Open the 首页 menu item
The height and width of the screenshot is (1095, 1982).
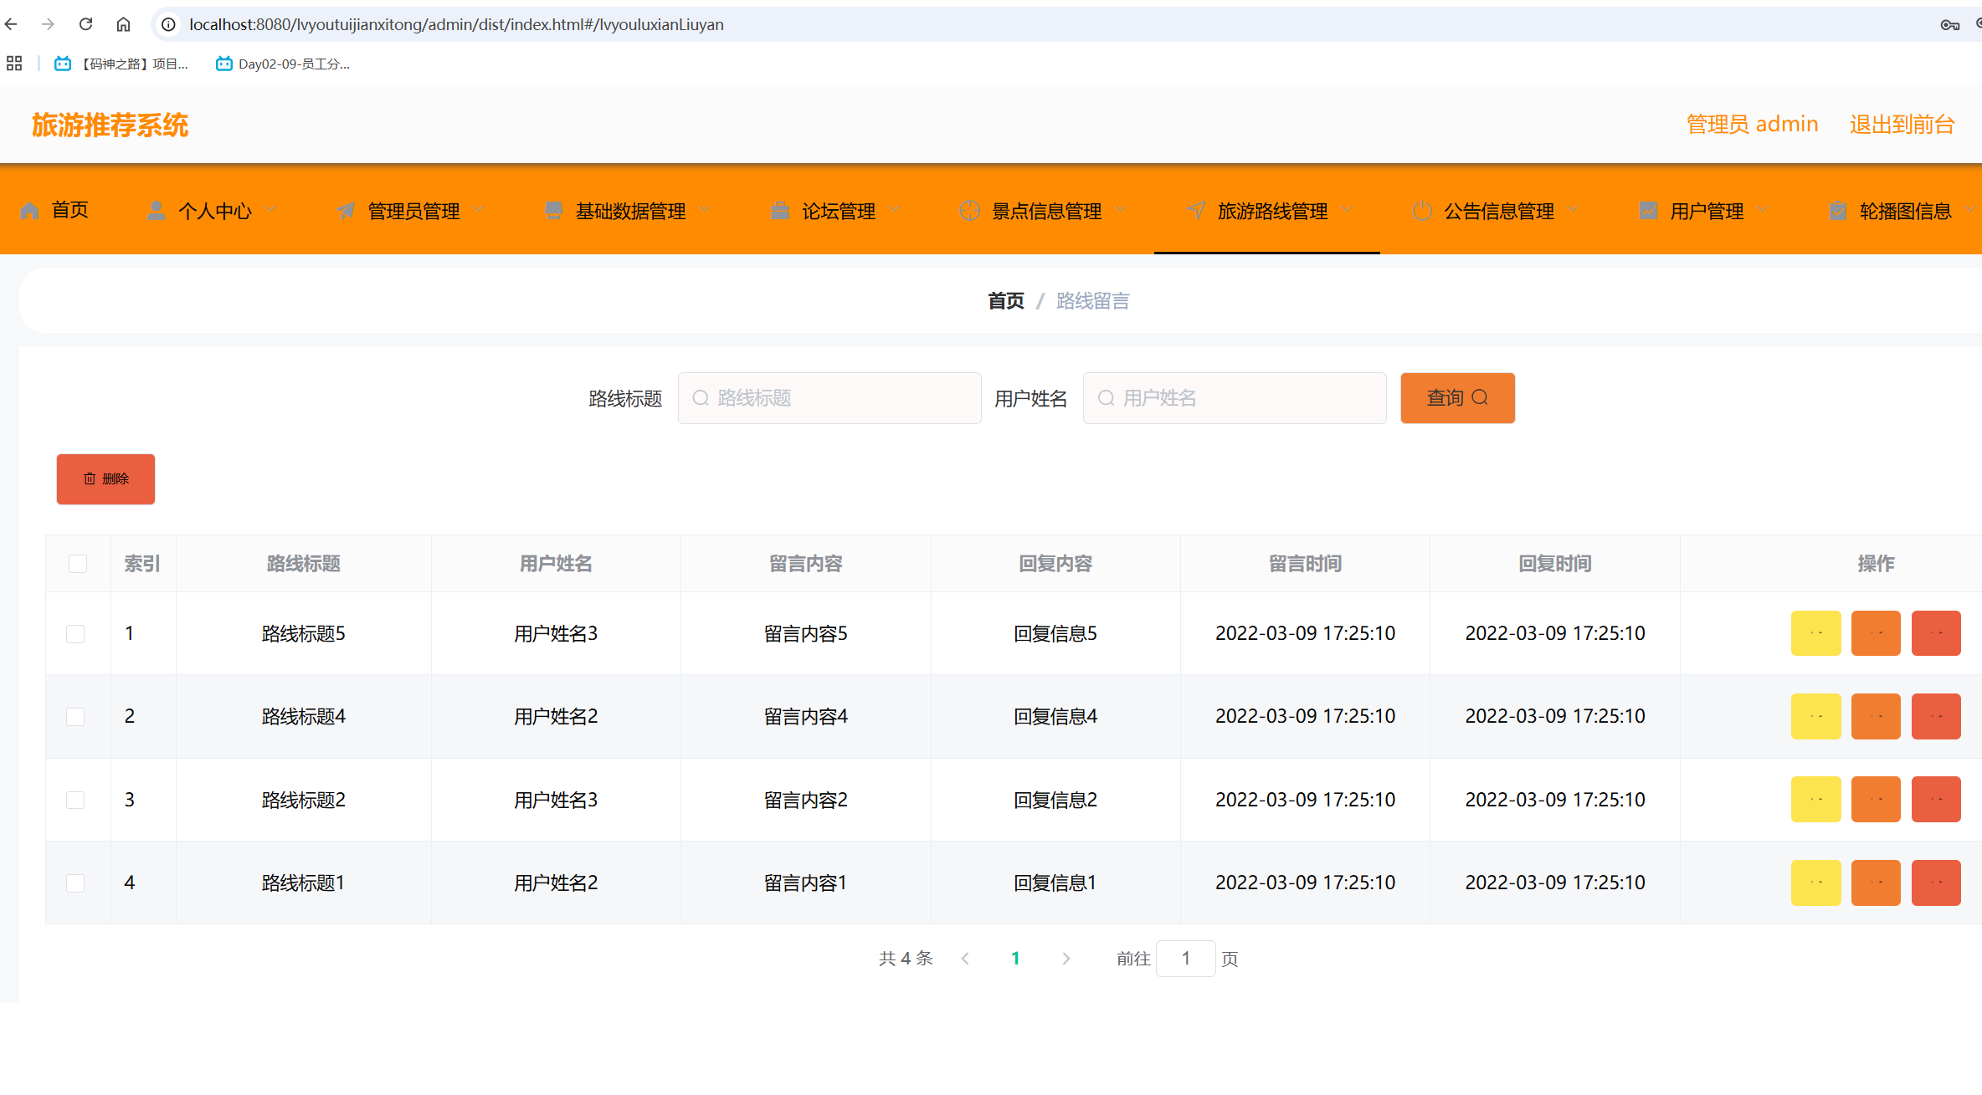(55, 210)
